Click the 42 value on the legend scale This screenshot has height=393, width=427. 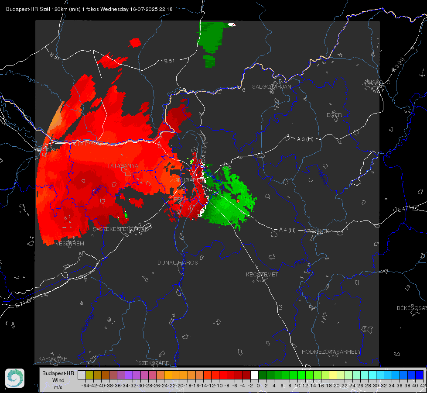point(423,386)
